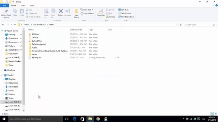
Task: Select Naveed Maker in Quick access
Action: [x=14, y=61]
